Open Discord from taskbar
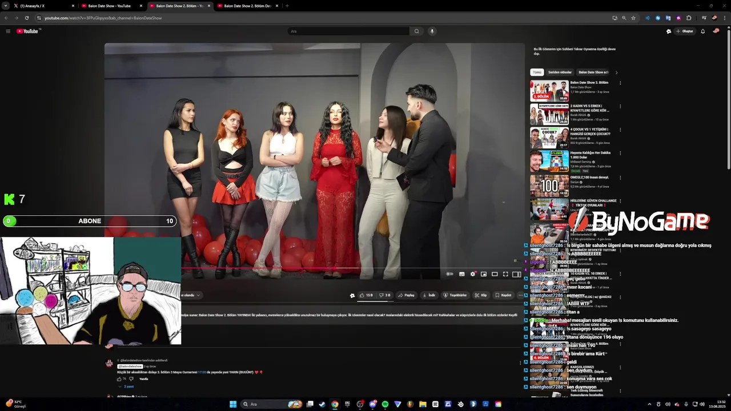 click(x=372, y=404)
